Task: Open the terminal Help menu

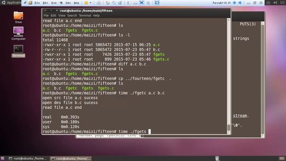Action: coord(97,16)
